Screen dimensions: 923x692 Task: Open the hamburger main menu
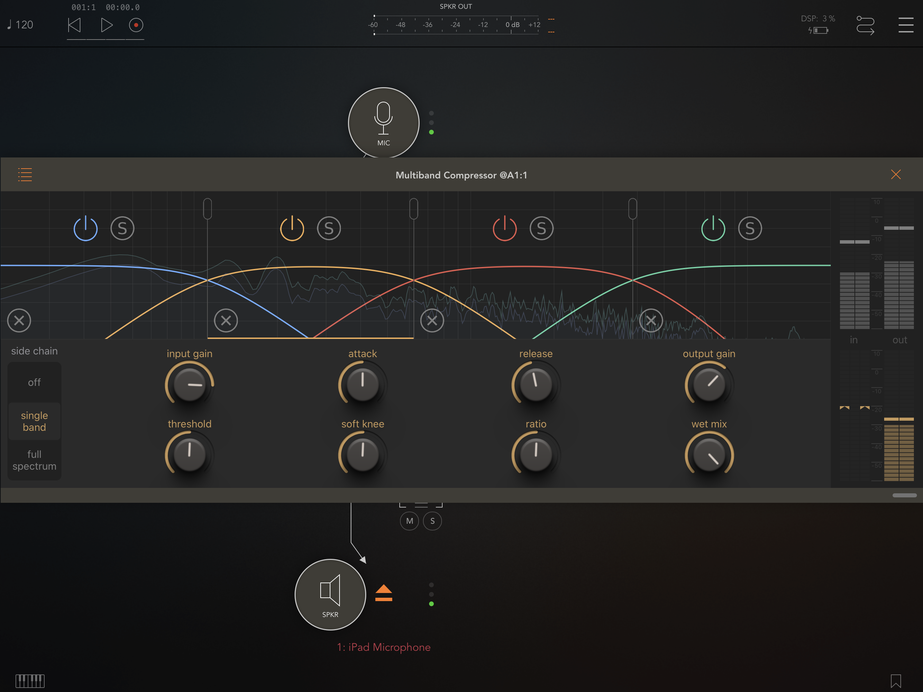tap(906, 25)
